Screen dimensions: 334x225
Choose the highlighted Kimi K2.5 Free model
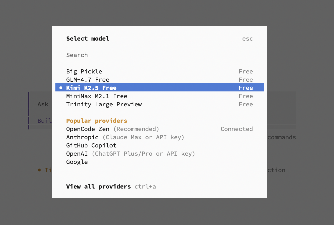tap(91, 88)
